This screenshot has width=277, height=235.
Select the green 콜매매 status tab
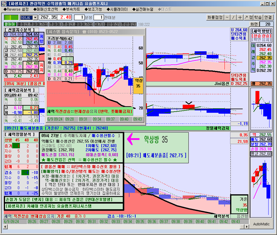(10, 24)
